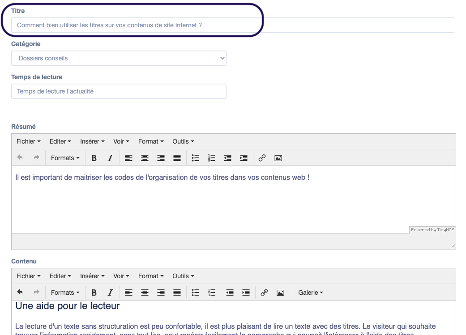This screenshot has width=466, height=335.
Task: Insert link in Résumé editor
Action: (x=262, y=158)
